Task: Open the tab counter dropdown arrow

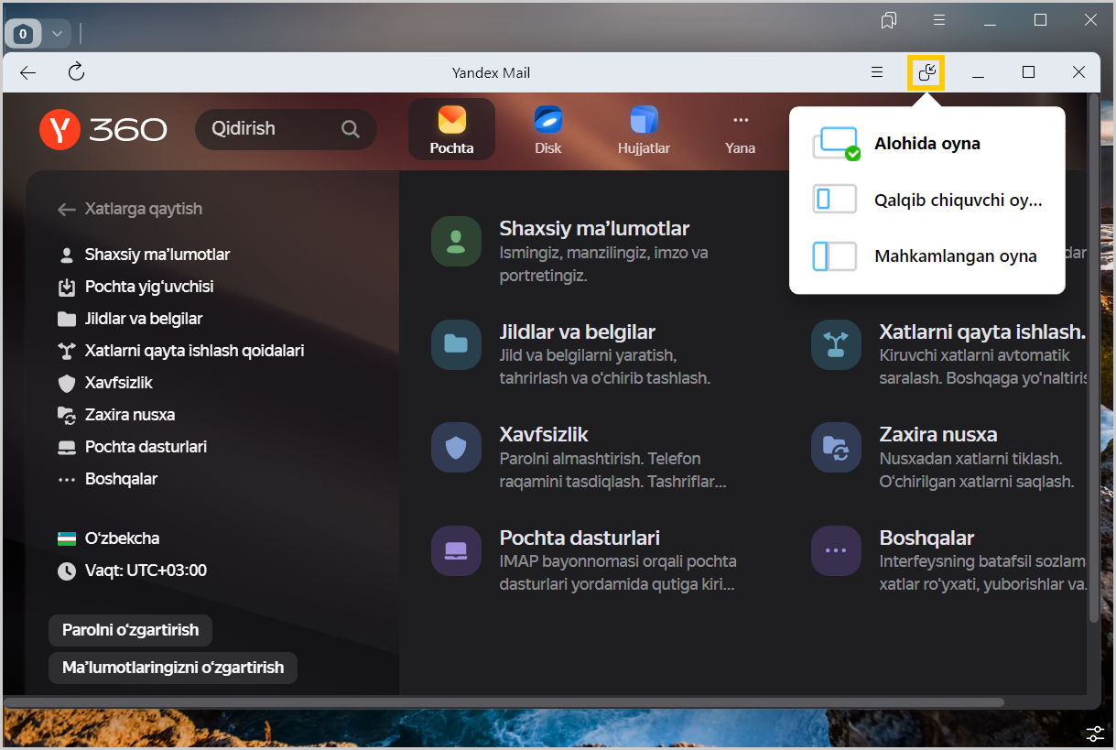Action: click(57, 34)
